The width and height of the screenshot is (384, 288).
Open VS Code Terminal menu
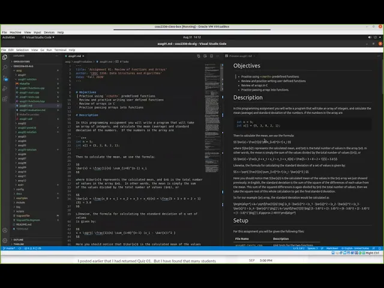click(60, 50)
